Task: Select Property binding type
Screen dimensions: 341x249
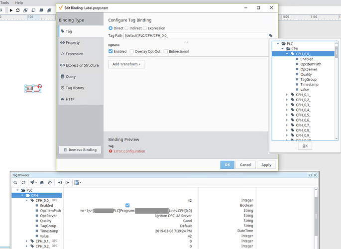Action: pos(81,43)
